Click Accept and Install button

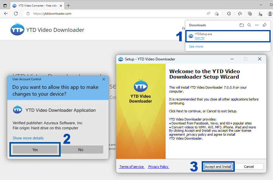coord(218,167)
